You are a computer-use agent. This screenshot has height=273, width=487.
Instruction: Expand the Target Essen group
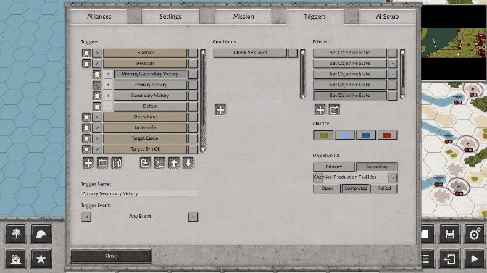(97, 138)
